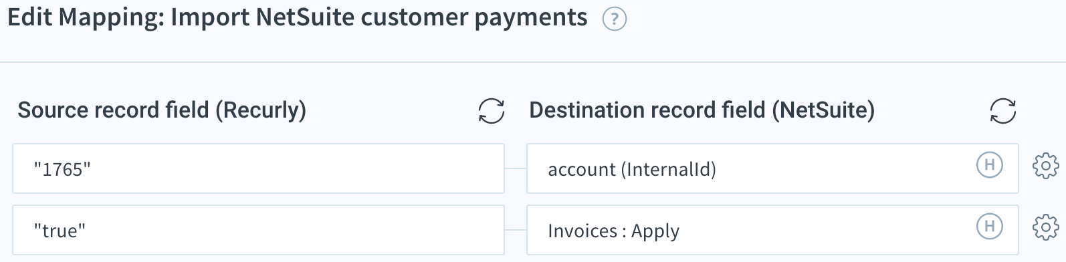
Task: Refresh the NetSuite destination record fields
Action: pyautogui.click(x=1002, y=111)
